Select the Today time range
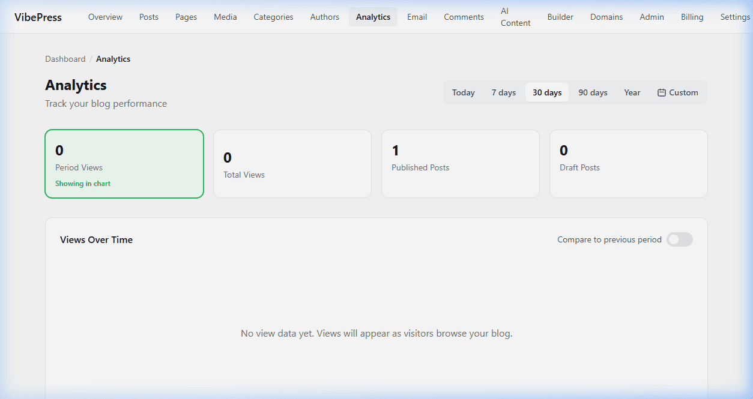753x399 pixels. pyautogui.click(x=463, y=92)
